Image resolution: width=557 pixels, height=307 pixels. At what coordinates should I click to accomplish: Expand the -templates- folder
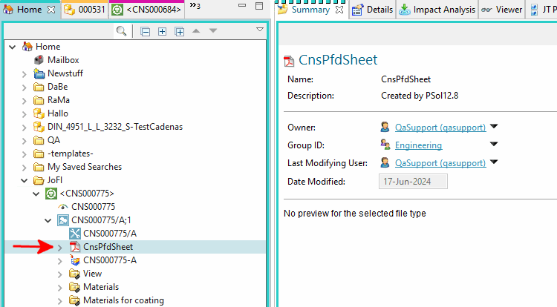pos(25,154)
